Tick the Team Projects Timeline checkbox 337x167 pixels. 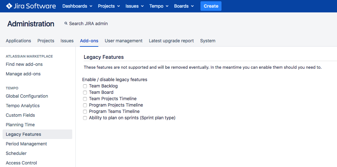tap(85, 99)
